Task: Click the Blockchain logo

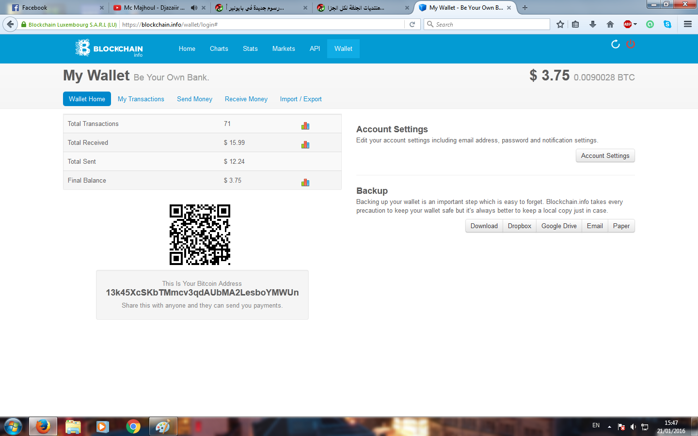Action: 109,48
